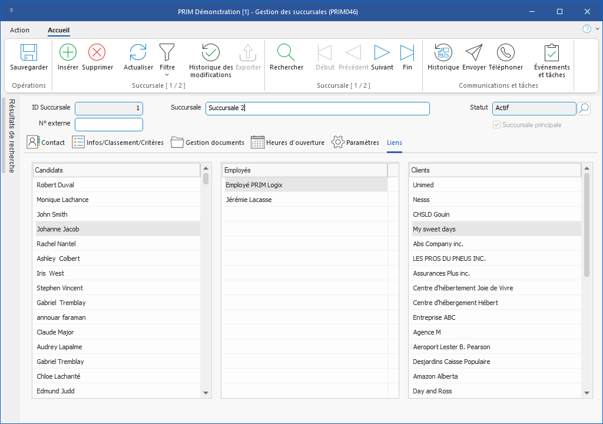Click the red Supprimer delete icon
The image size is (603, 424).
click(97, 53)
